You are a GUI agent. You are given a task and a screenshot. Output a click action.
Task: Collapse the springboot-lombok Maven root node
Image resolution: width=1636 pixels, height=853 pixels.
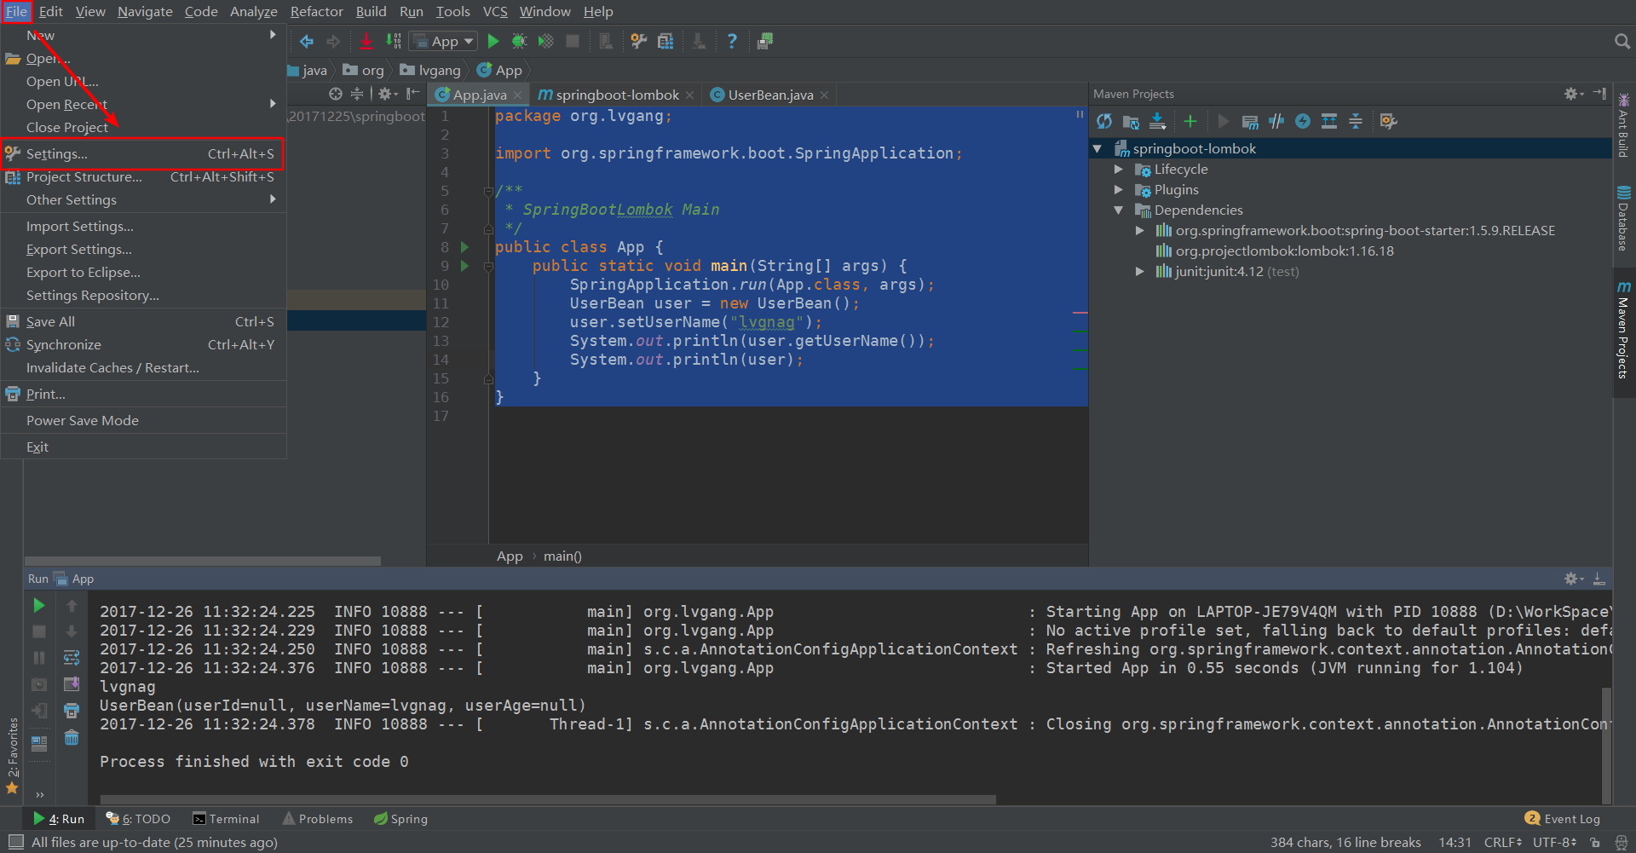[1097, 149]
